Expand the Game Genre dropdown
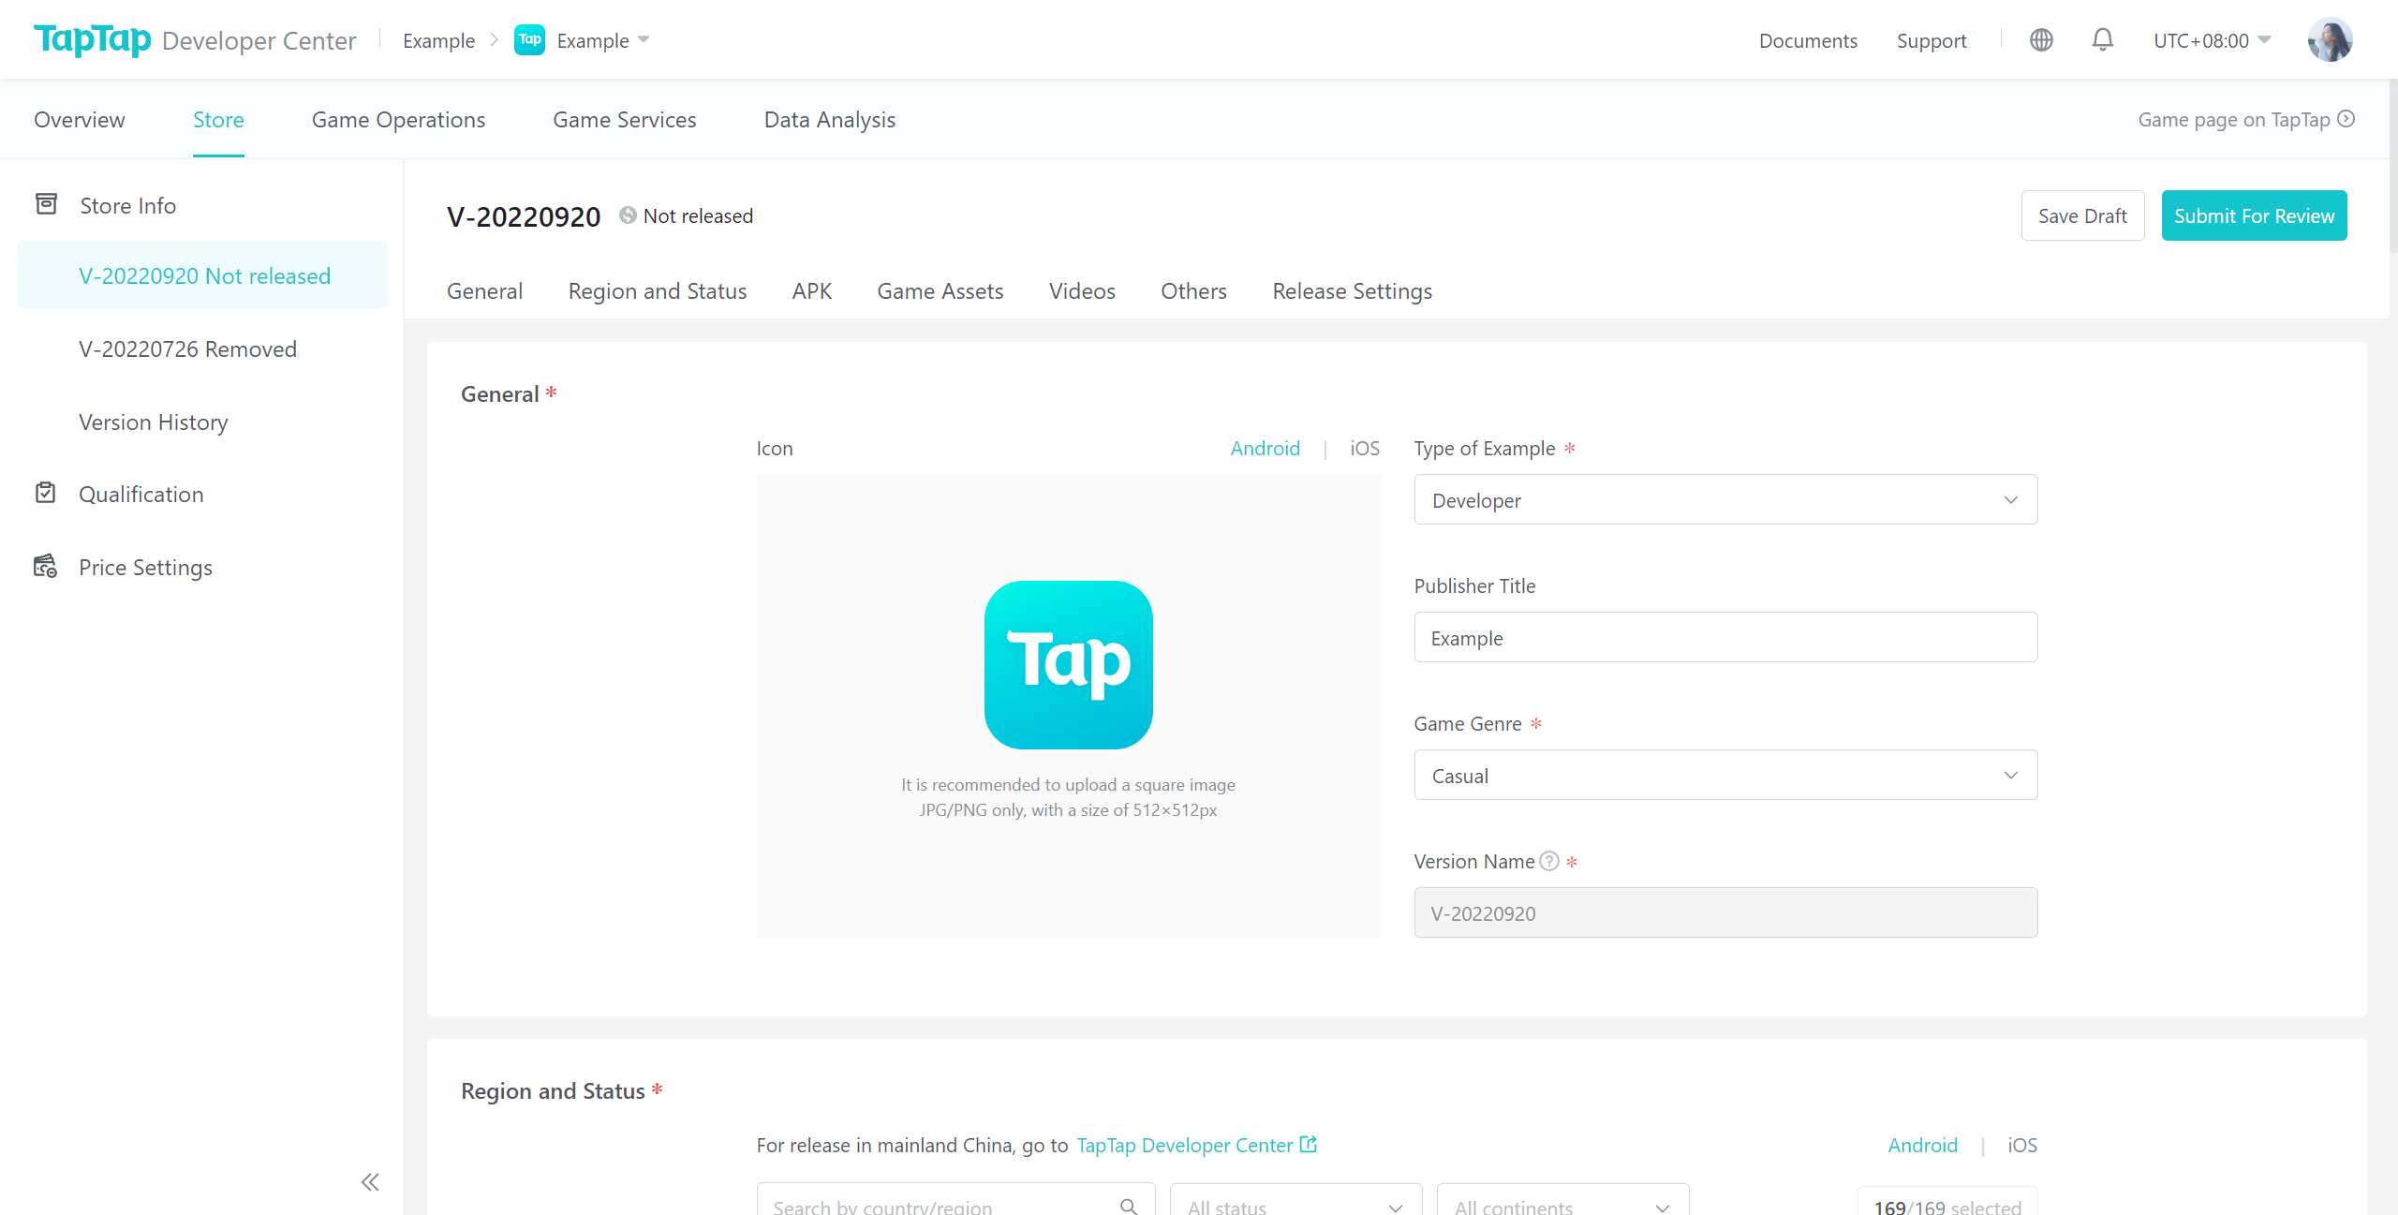 point(1724,774)
